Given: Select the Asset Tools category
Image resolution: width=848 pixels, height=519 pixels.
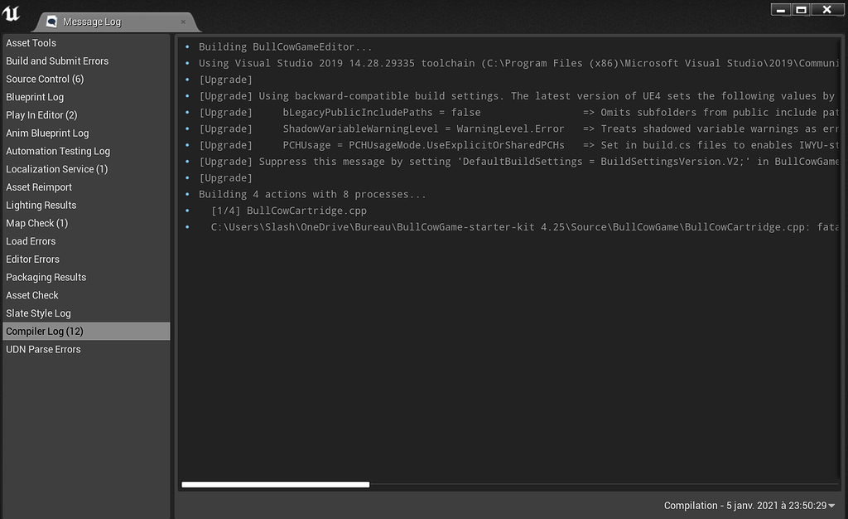Looking at the screenshot, I should coord(31,42).
